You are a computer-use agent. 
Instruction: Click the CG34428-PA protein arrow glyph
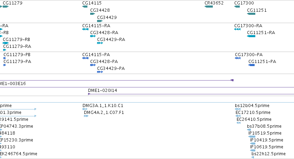click(93, 65)
